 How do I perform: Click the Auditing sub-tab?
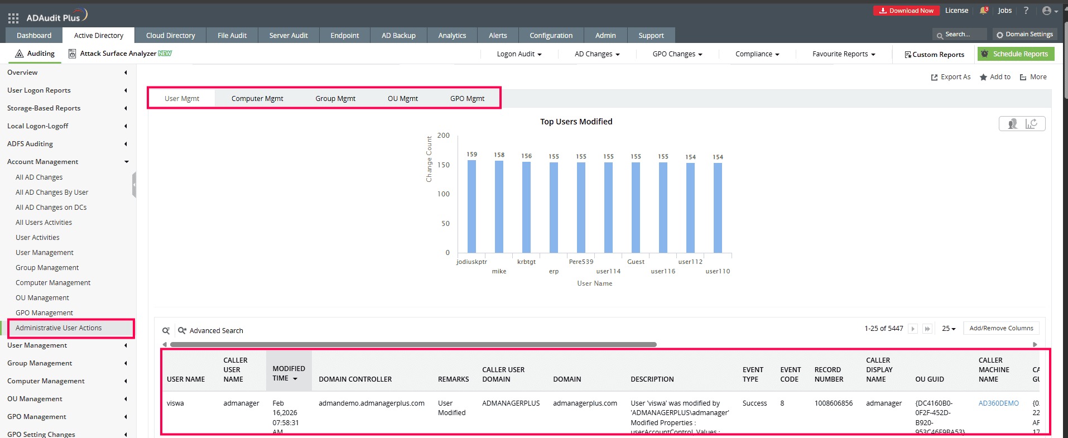coord(35,54)
